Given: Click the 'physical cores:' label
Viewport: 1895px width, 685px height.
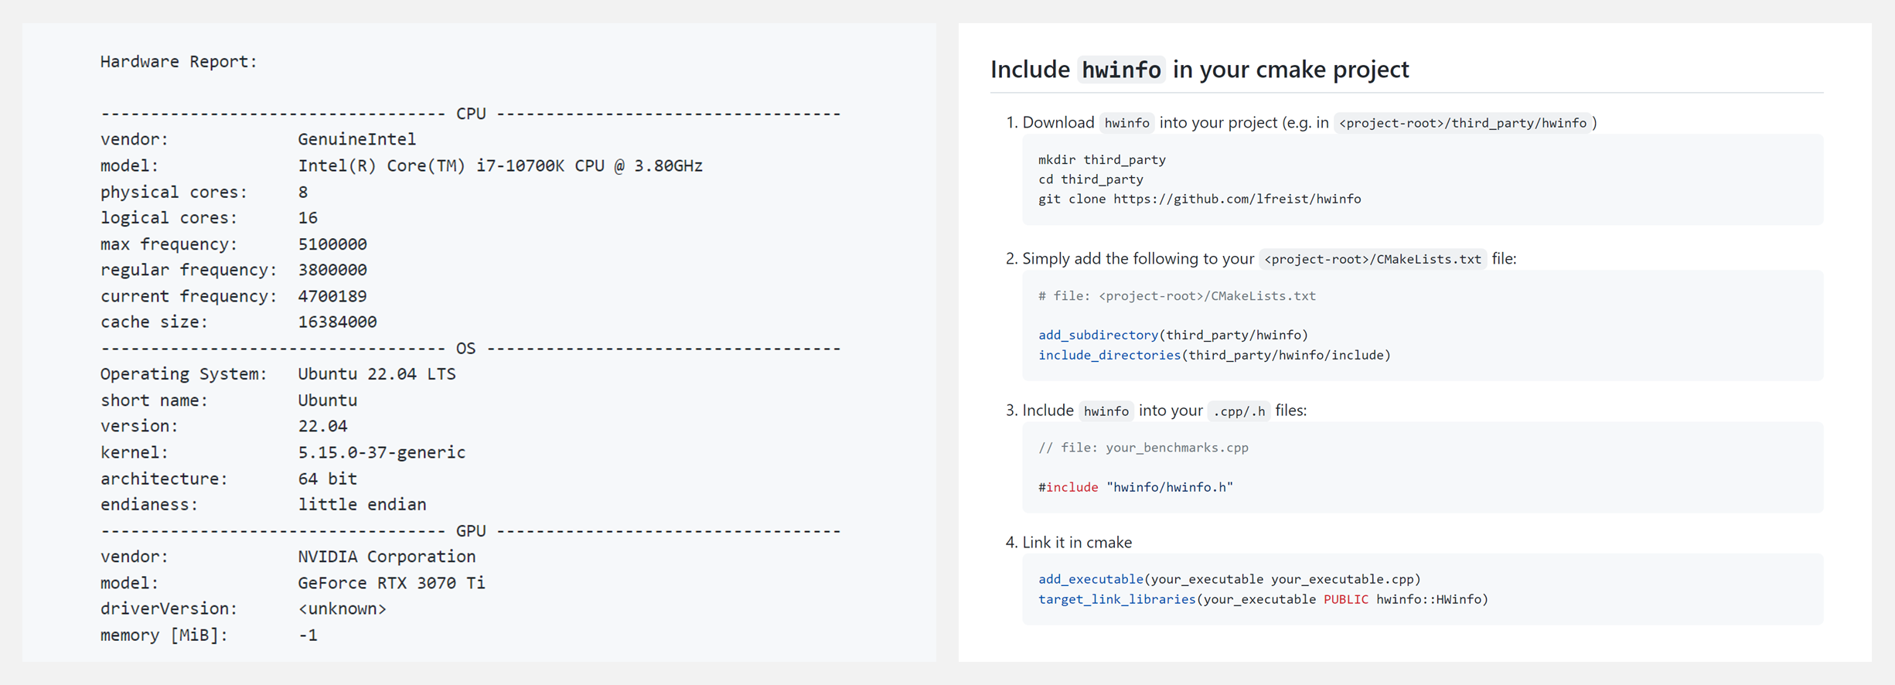Looking at the screenshot, I should point(174,192).
